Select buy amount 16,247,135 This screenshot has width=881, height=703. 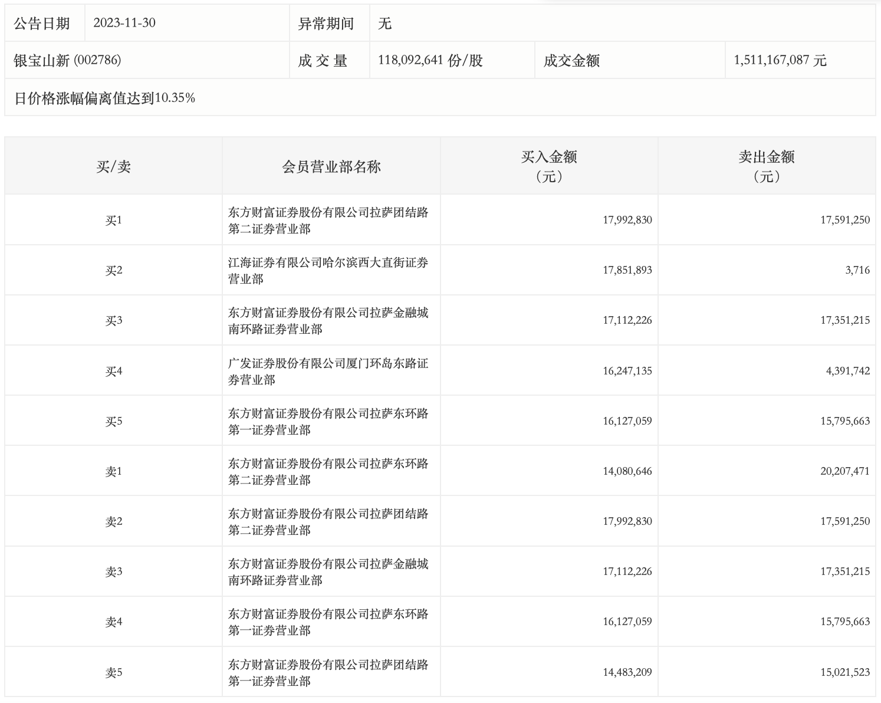(627, 371)
